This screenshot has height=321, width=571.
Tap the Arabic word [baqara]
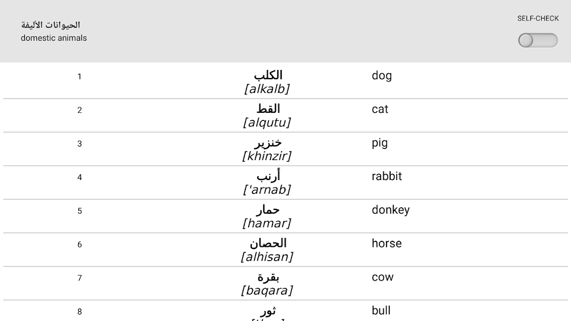point(268,284)
